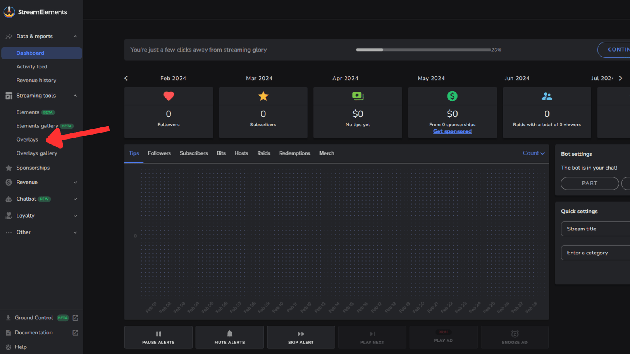Click the Enter a category field

click(x=595, y=253)
